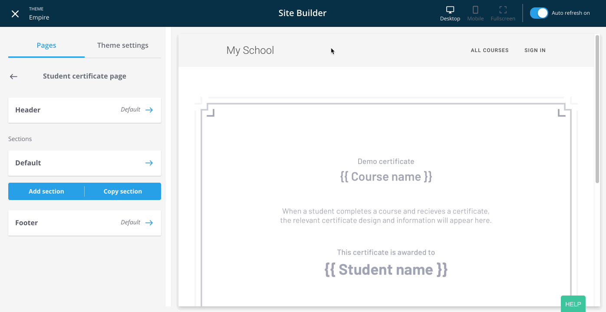Image resolution: width=606 pixels, height=312 pixels.
Task: Add a new section
Action: [46, 191]
